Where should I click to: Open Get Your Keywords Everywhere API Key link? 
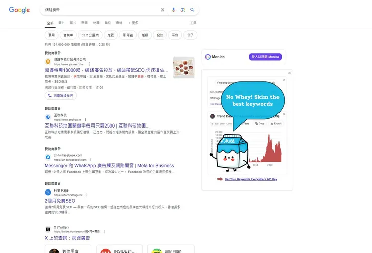(x=251, y=179)
